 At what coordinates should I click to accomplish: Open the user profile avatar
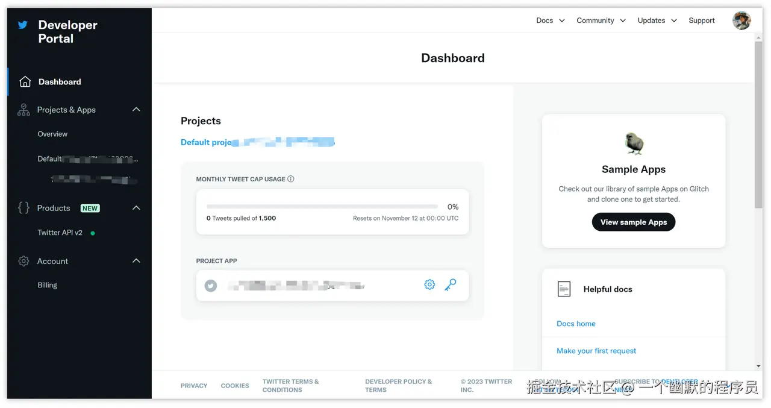point(741,20)
